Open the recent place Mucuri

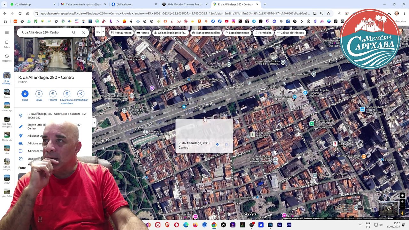tap(7, 179)
